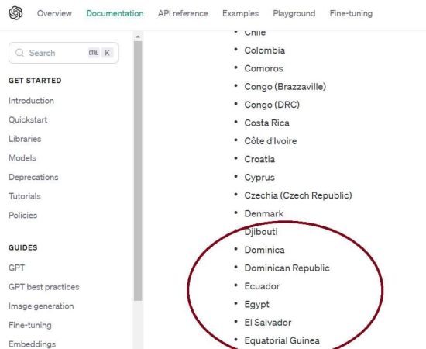The width and height of the screenshot is (426, 349).
Task: Open the Overview tab
Action: click(54, 13)
